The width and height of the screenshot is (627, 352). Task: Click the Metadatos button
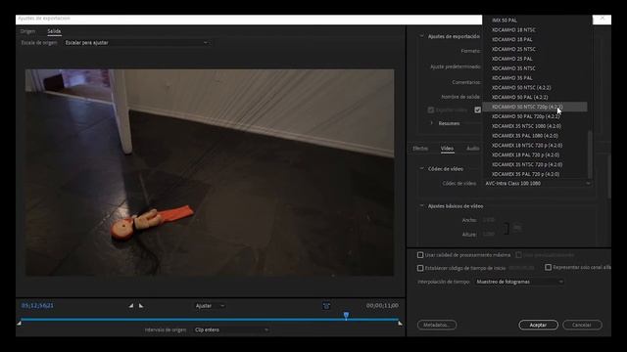pyautogui.click(x=437, y=325)
